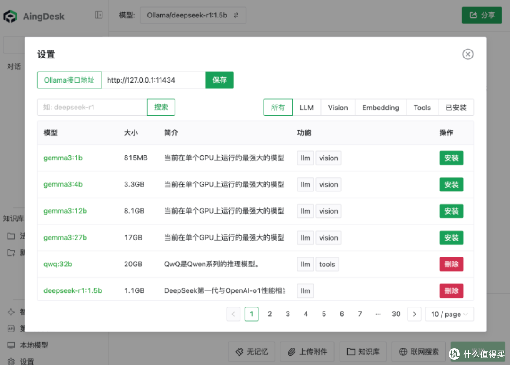The image size is (510, 365).
Task: Go to previous page arrow
Action: (x=233, y=314)
